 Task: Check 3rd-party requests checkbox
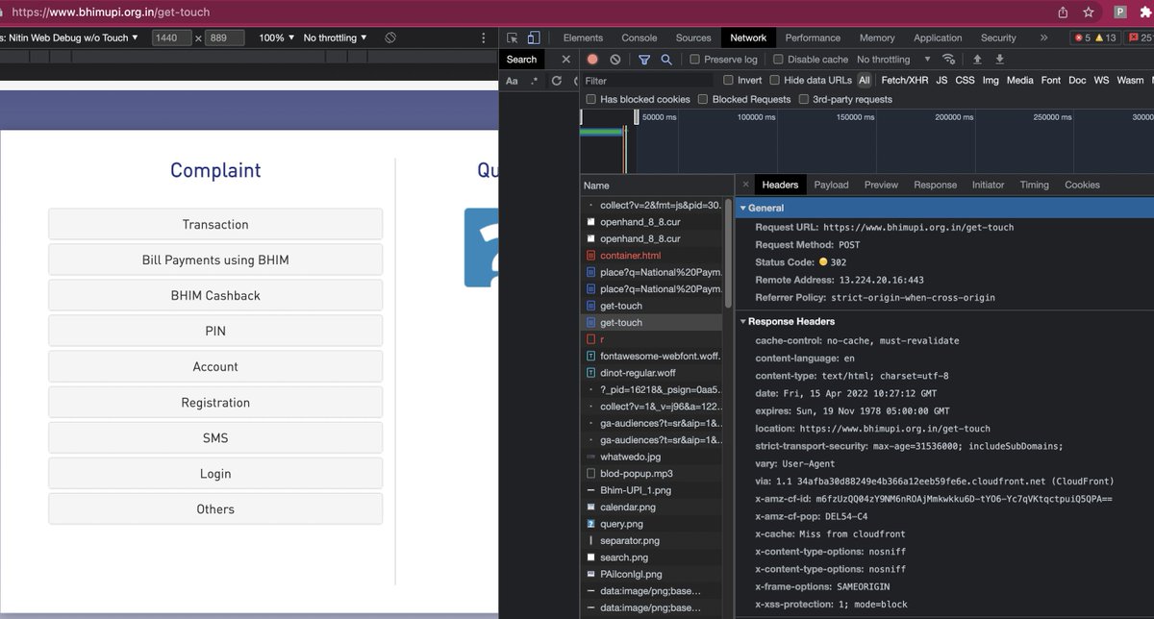[x=804, y=99]
